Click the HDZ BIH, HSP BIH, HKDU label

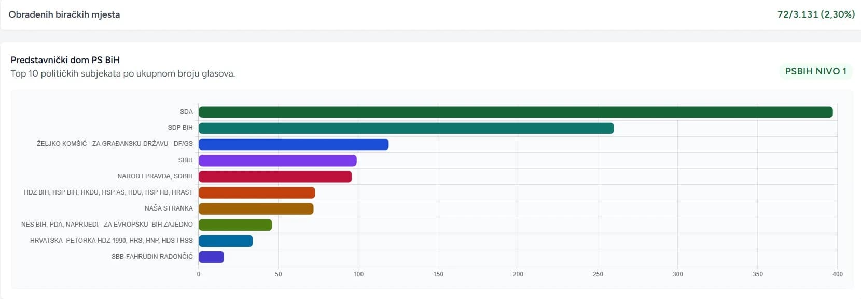pos(108,192)
